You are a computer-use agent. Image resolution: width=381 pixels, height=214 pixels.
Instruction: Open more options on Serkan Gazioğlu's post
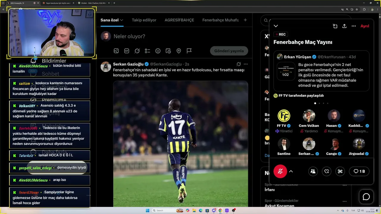[246, 64]
